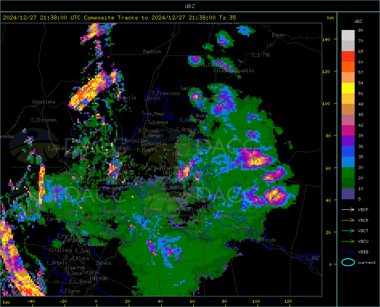This screenshot has height=307, width=380.
Task: Click the E_1-736 map label
Action: click(x=261, y=55)
